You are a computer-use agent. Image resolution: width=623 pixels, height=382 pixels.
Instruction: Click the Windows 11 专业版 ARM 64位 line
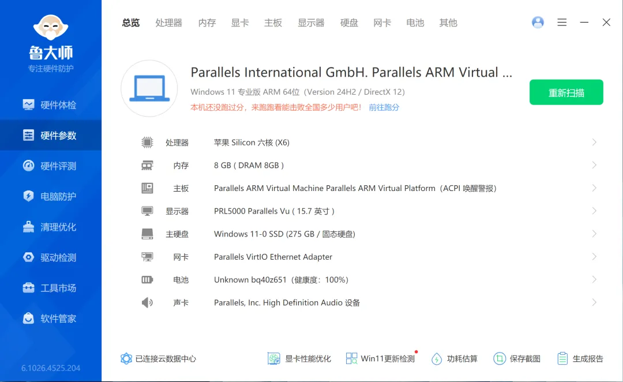(298, 92)
